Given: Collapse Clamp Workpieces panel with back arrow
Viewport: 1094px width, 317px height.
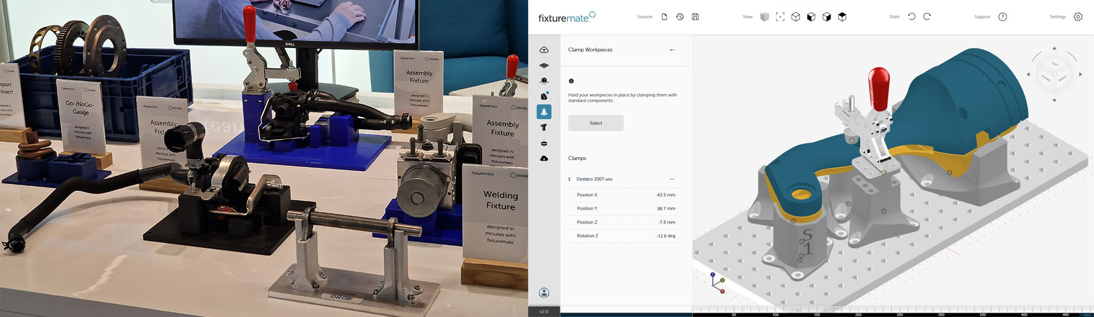Looking at the screenshot, I should [672, 50].
